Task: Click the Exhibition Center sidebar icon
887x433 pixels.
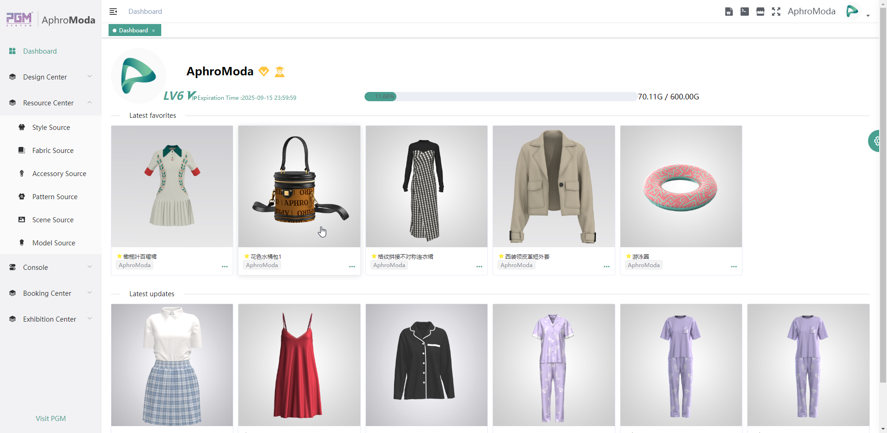Action: click(12, 319)
